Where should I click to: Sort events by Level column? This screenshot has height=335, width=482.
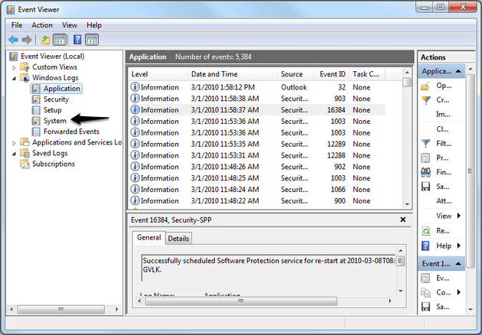(x=158, y=74)
